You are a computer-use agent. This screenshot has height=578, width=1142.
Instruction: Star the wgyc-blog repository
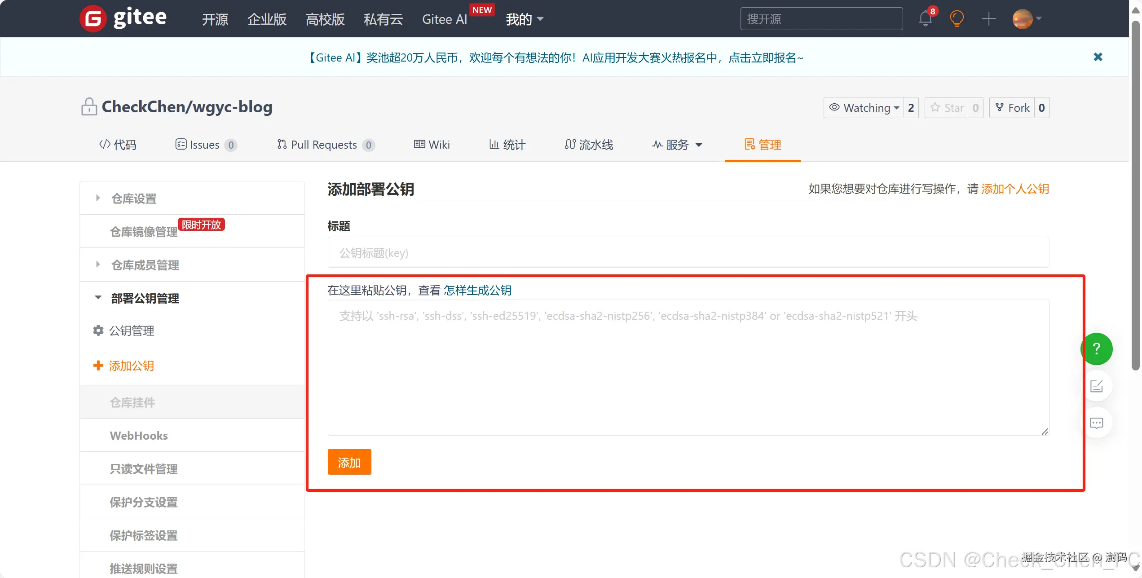click(947, 108)
